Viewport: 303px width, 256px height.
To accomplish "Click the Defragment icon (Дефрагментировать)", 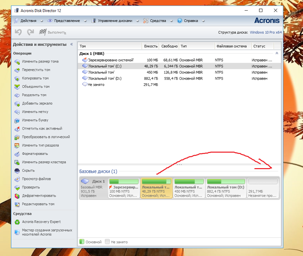I will click(x=17, y=196).
